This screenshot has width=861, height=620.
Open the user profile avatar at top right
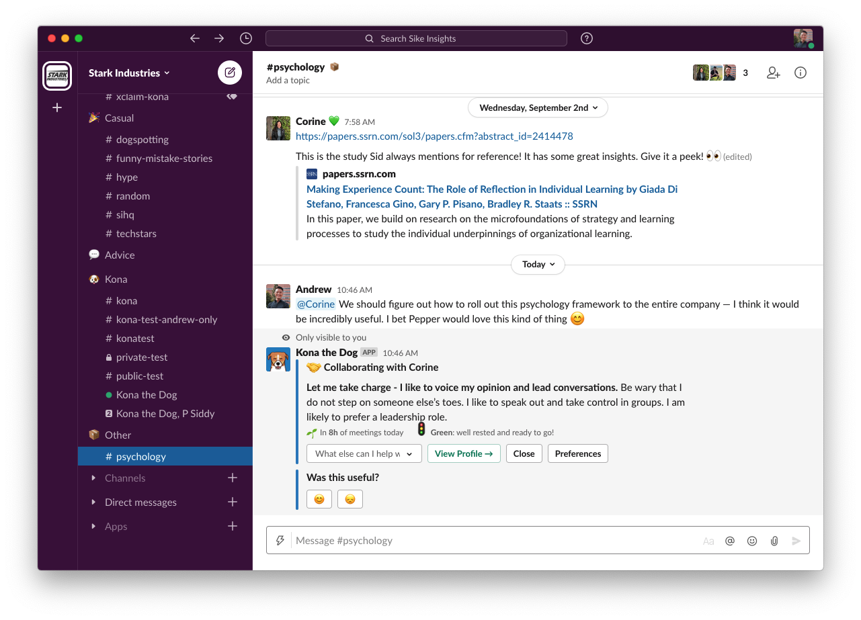point(803,38)
